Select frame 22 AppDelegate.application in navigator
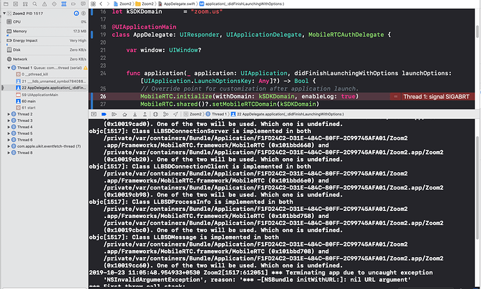The image size is (481, 289). (45, 88)
